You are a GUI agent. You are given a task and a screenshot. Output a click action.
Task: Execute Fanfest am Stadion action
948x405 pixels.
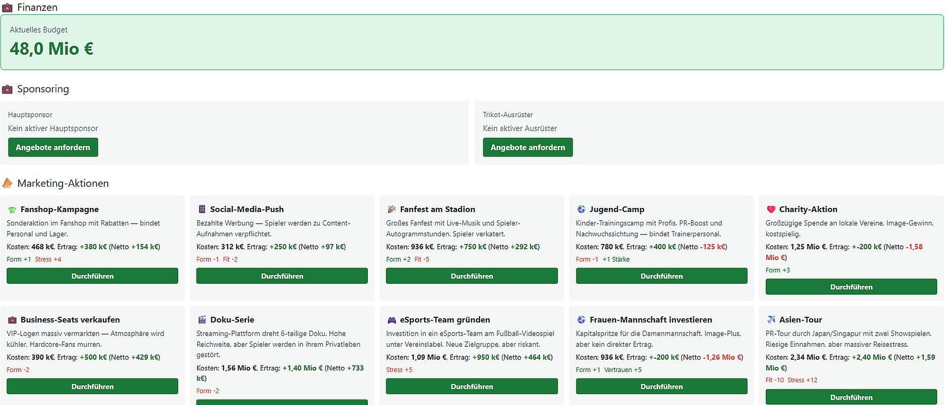(472, 276)
